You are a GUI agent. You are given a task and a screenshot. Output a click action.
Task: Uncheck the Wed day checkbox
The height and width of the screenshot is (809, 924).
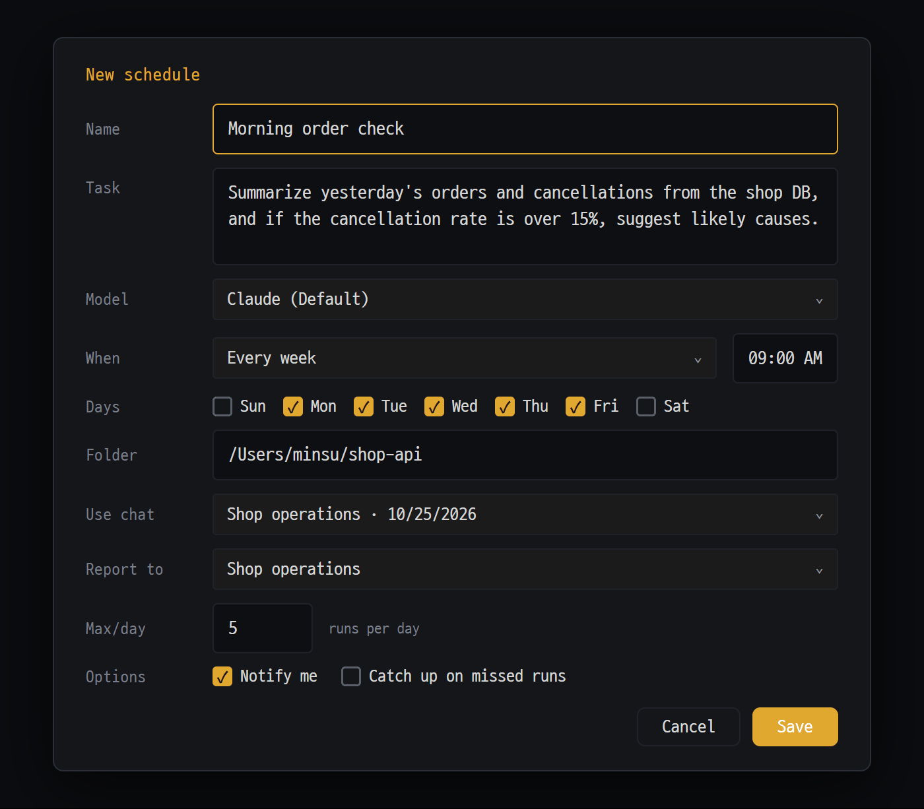[x=434, y=406]
